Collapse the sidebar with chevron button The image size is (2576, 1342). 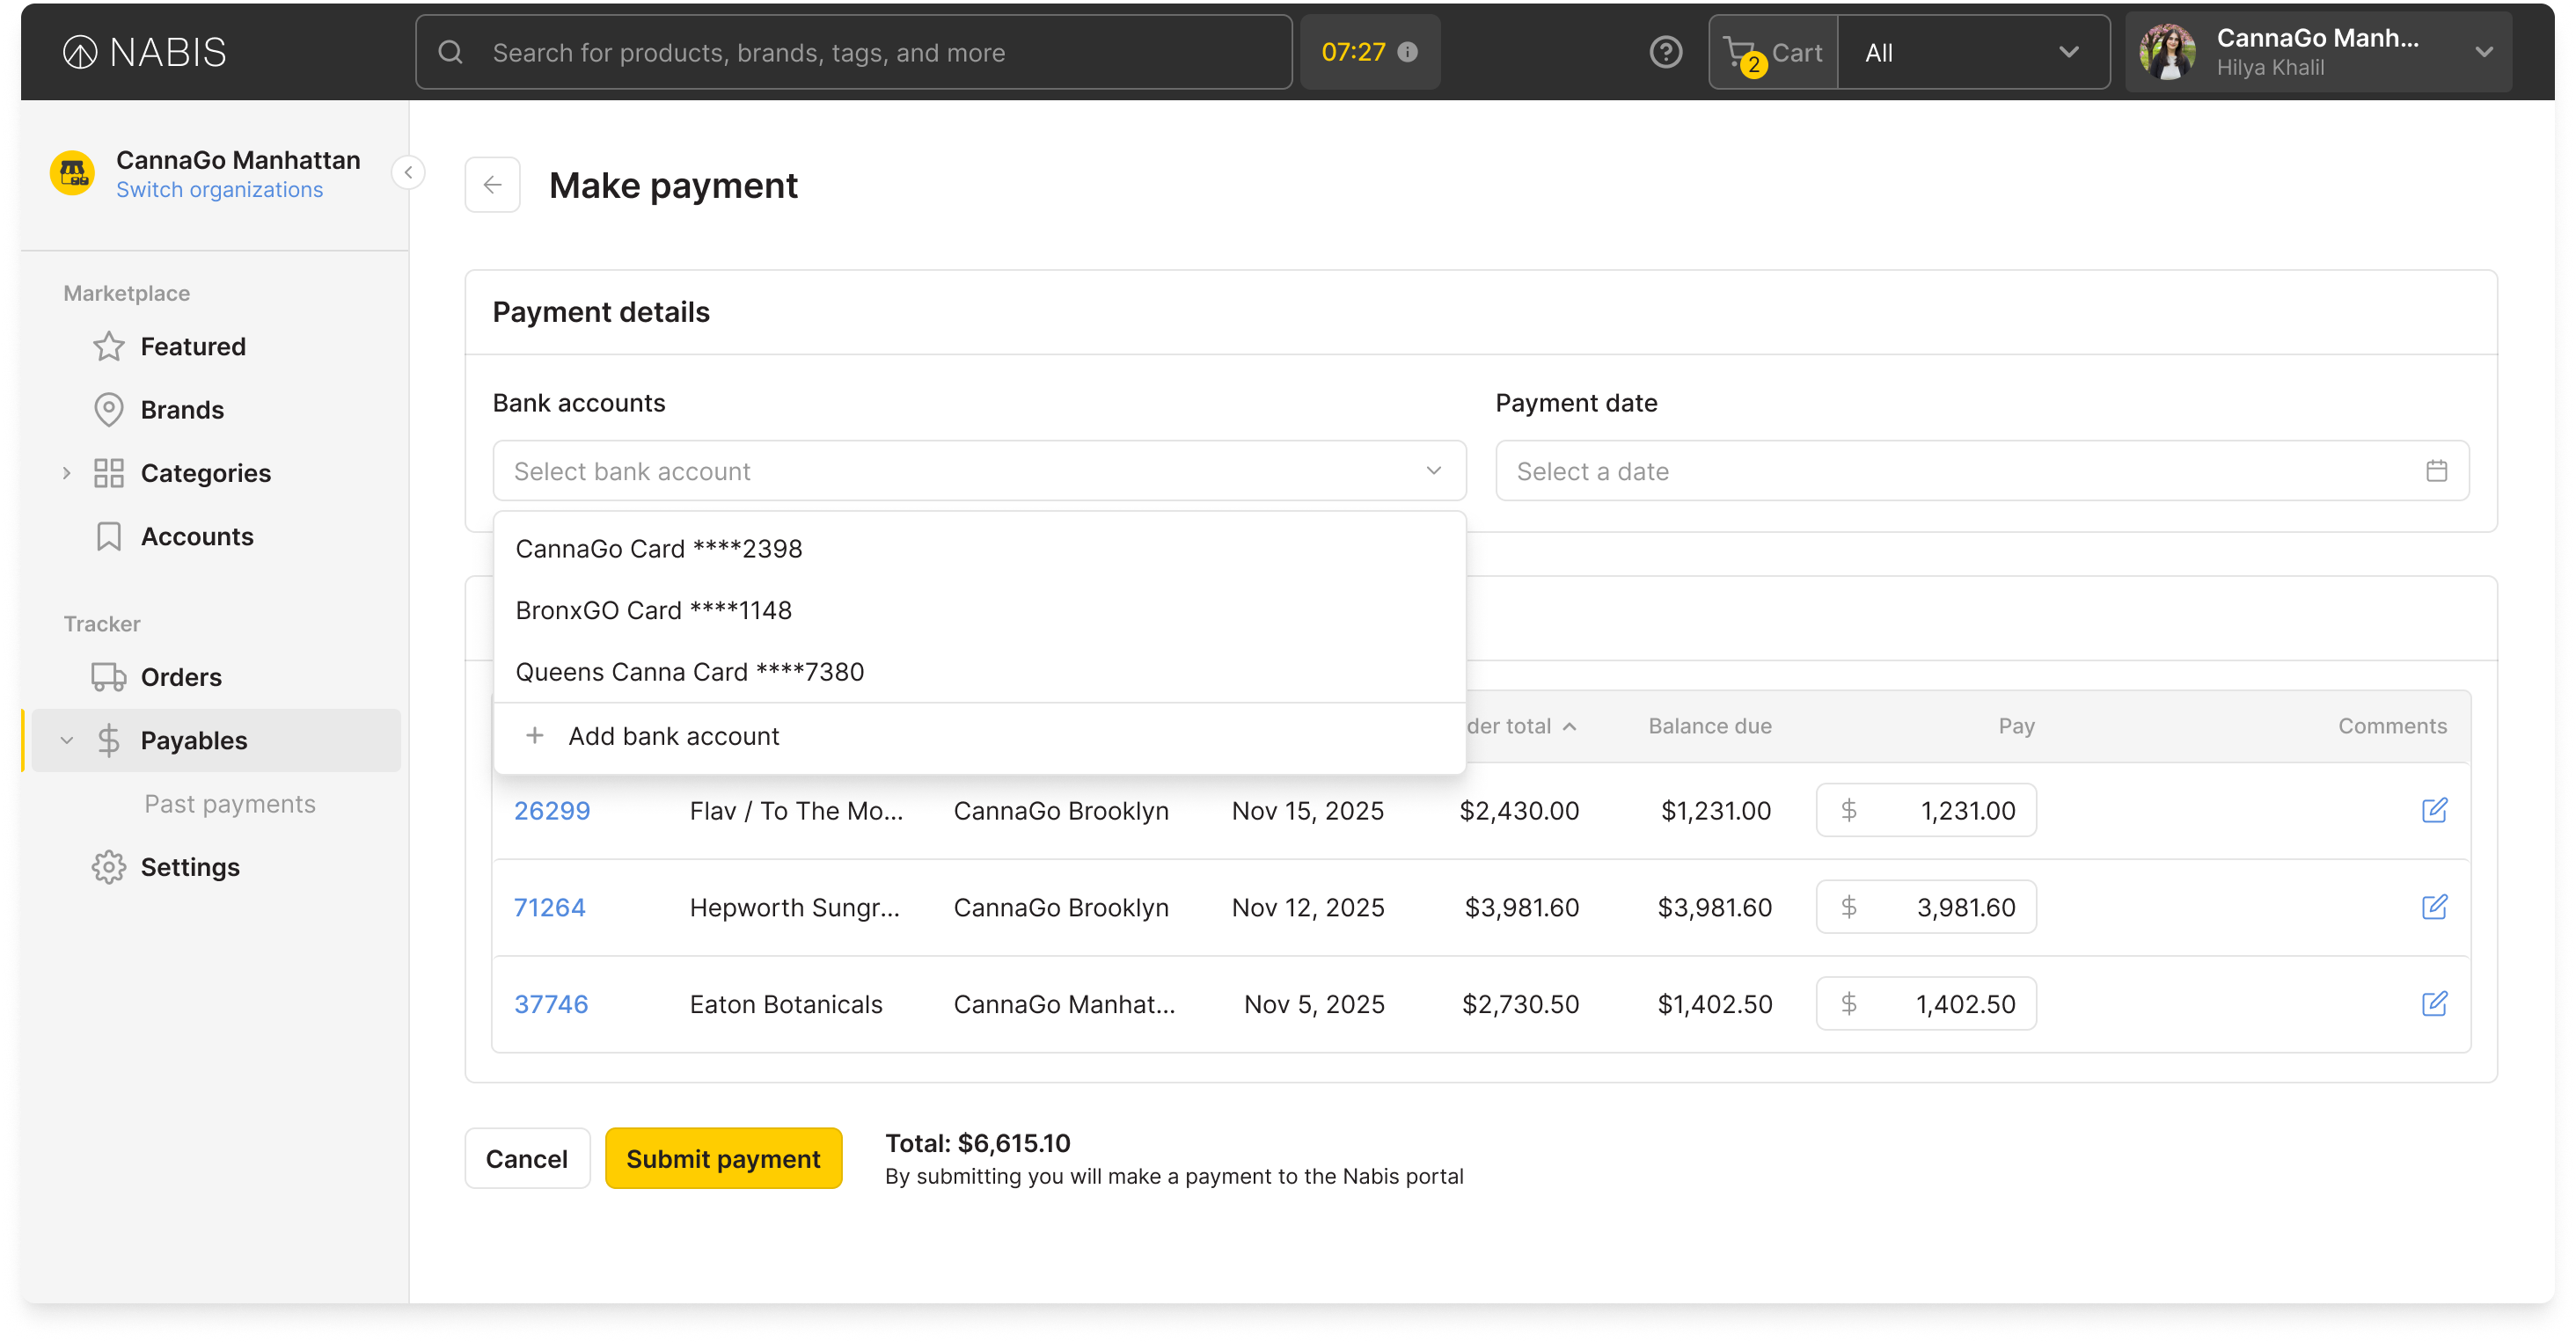coord(408,173)
